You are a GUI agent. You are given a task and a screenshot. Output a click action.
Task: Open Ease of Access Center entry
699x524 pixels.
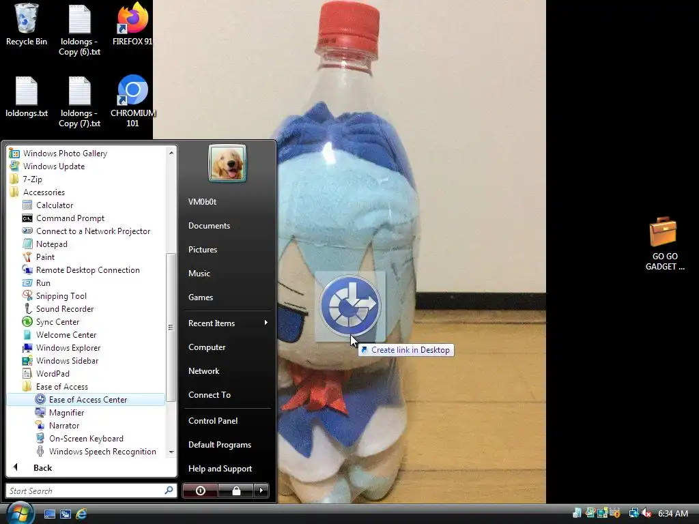(86, 400)
